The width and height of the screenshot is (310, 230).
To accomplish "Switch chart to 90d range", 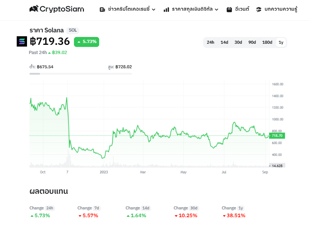I will coord(252,42).
